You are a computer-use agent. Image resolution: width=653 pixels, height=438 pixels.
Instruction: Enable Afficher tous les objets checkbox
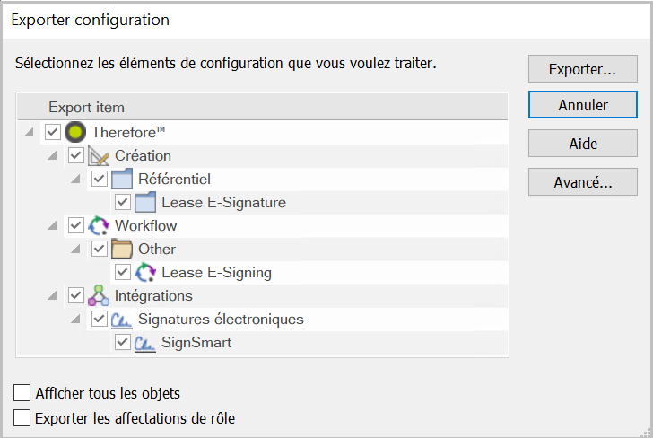tap(22, 392)
